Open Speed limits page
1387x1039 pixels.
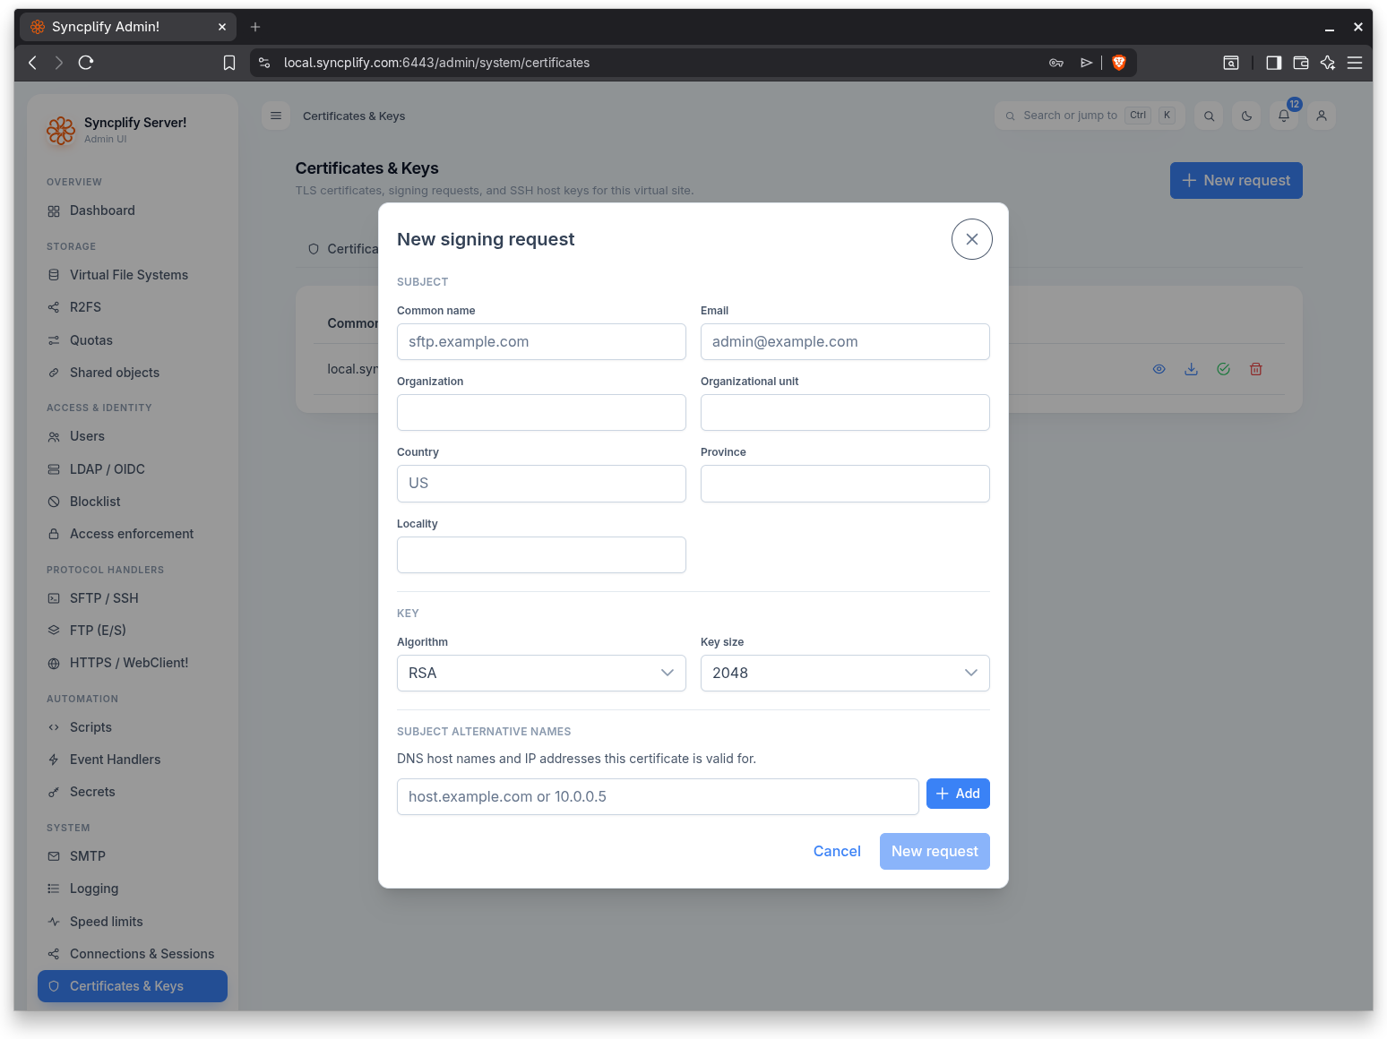click(x=133, y=922)
